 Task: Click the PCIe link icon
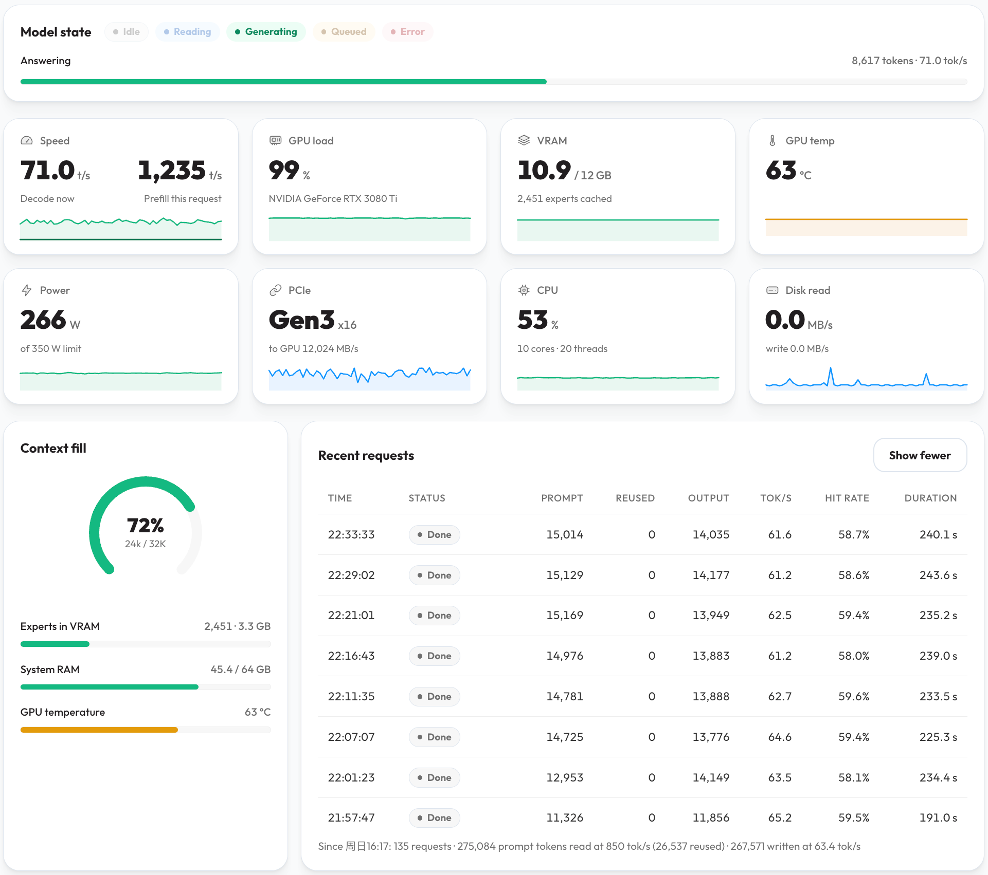tap(276, 290)
